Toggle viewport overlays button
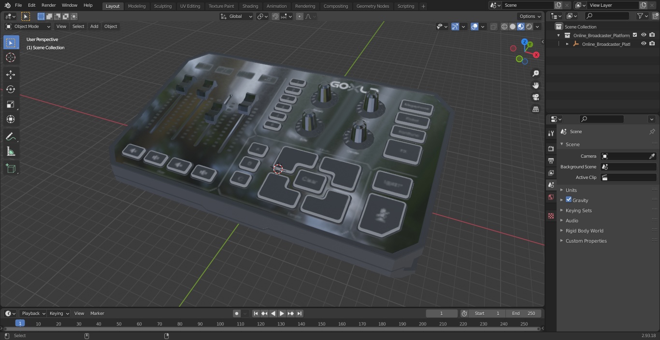This screenshot has width=660, height=340. 474,27
